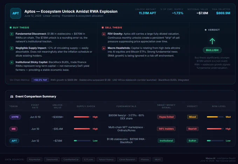Click the red dot beside SELL THESIS

103,28
